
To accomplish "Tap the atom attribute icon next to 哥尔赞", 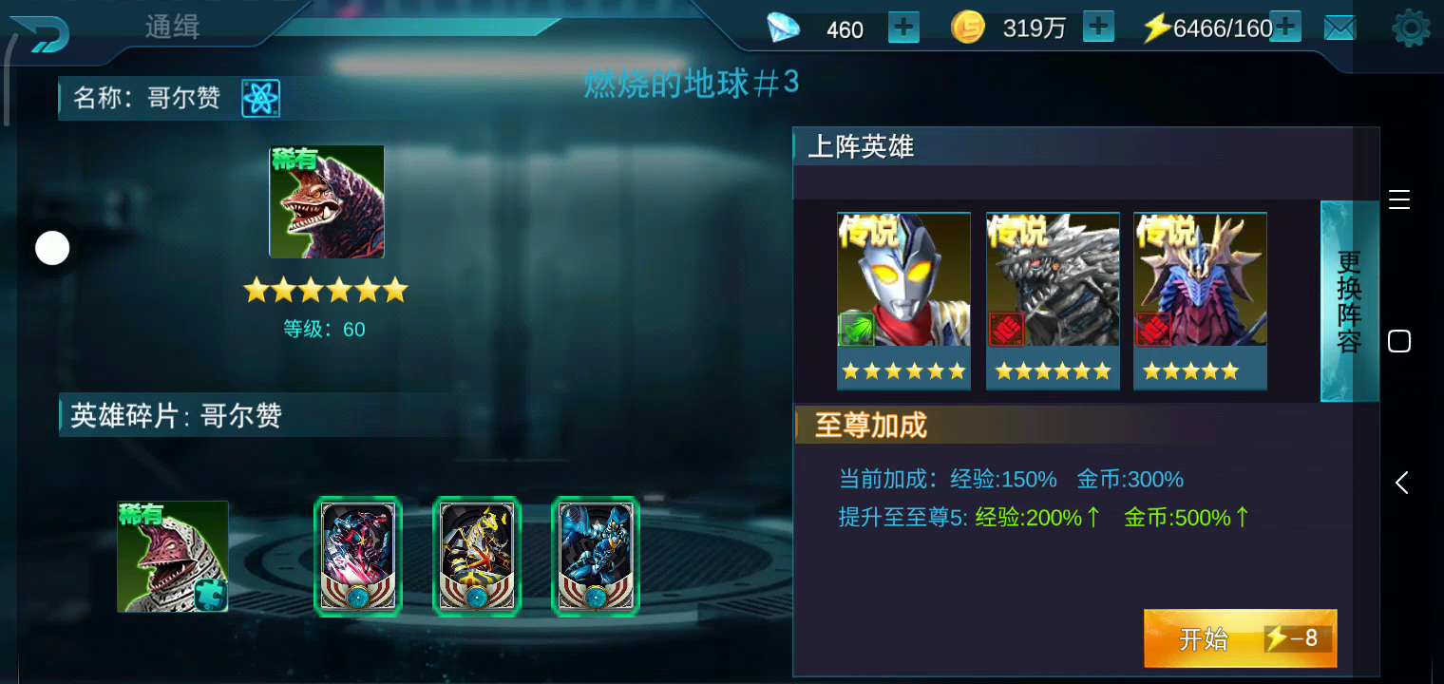I will click(260, 98).
